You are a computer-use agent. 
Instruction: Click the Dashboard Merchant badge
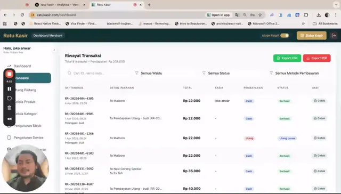point(48,36)
